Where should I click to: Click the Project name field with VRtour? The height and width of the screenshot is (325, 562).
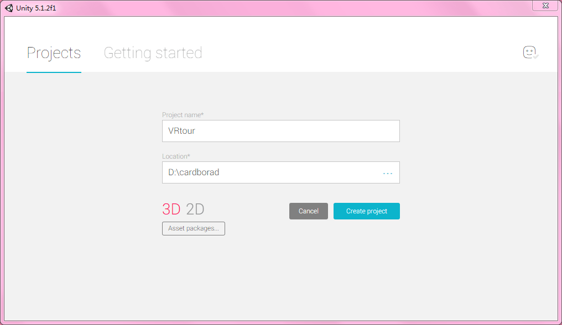pos(280,131)
